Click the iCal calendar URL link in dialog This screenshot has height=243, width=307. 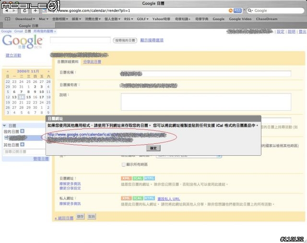coord(107,137)
